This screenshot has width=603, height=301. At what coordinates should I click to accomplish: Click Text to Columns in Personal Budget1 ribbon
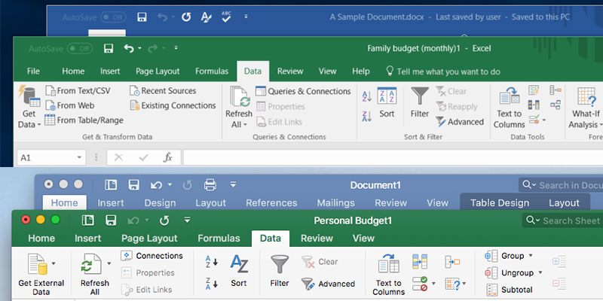(388, 274)
